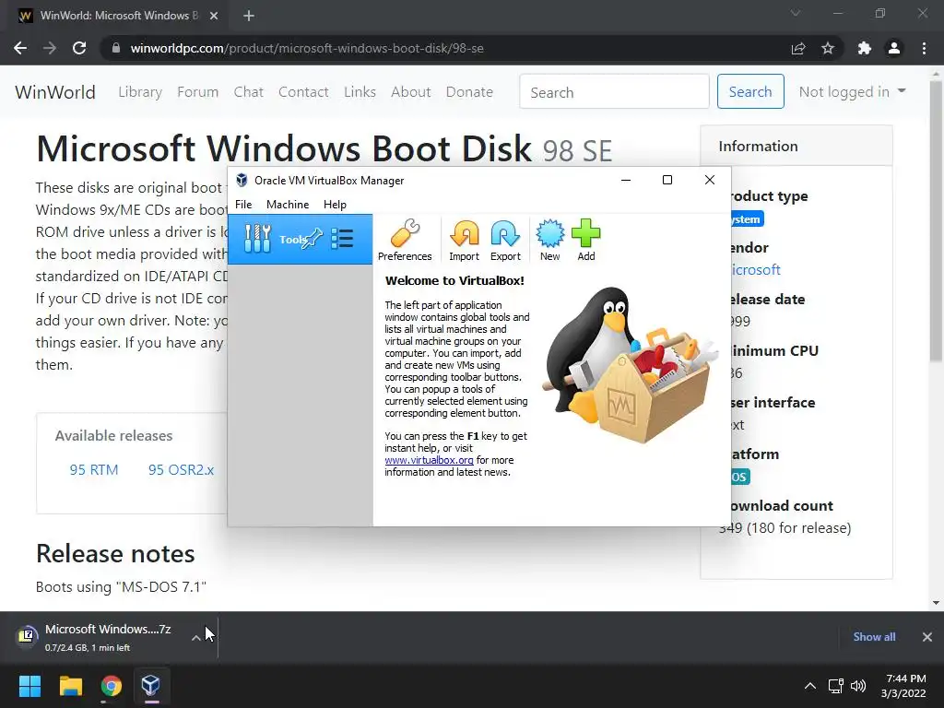
Task: Open the File menu in VirtualBox
Action: [243, 204]
